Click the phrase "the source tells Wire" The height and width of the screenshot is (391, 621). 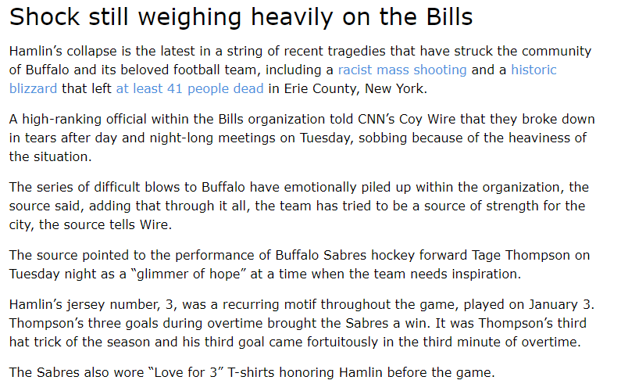[x=104, y=225]
